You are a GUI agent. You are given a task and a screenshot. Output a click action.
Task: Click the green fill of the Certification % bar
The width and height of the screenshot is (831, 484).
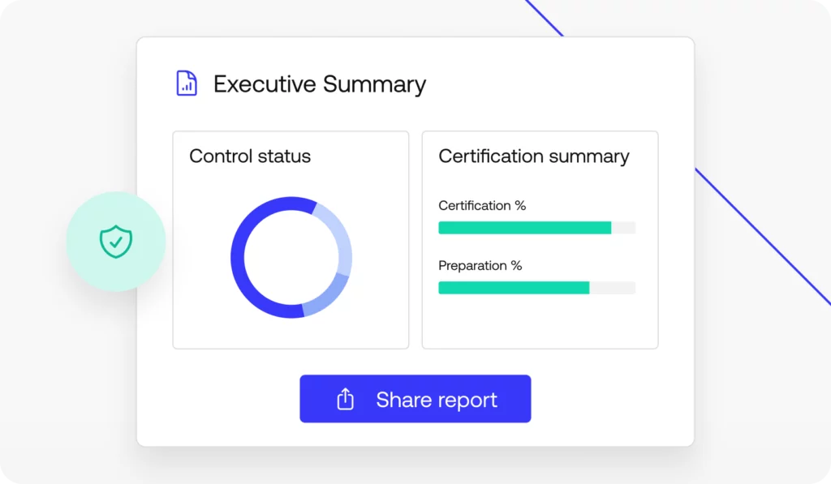(524, 228)
